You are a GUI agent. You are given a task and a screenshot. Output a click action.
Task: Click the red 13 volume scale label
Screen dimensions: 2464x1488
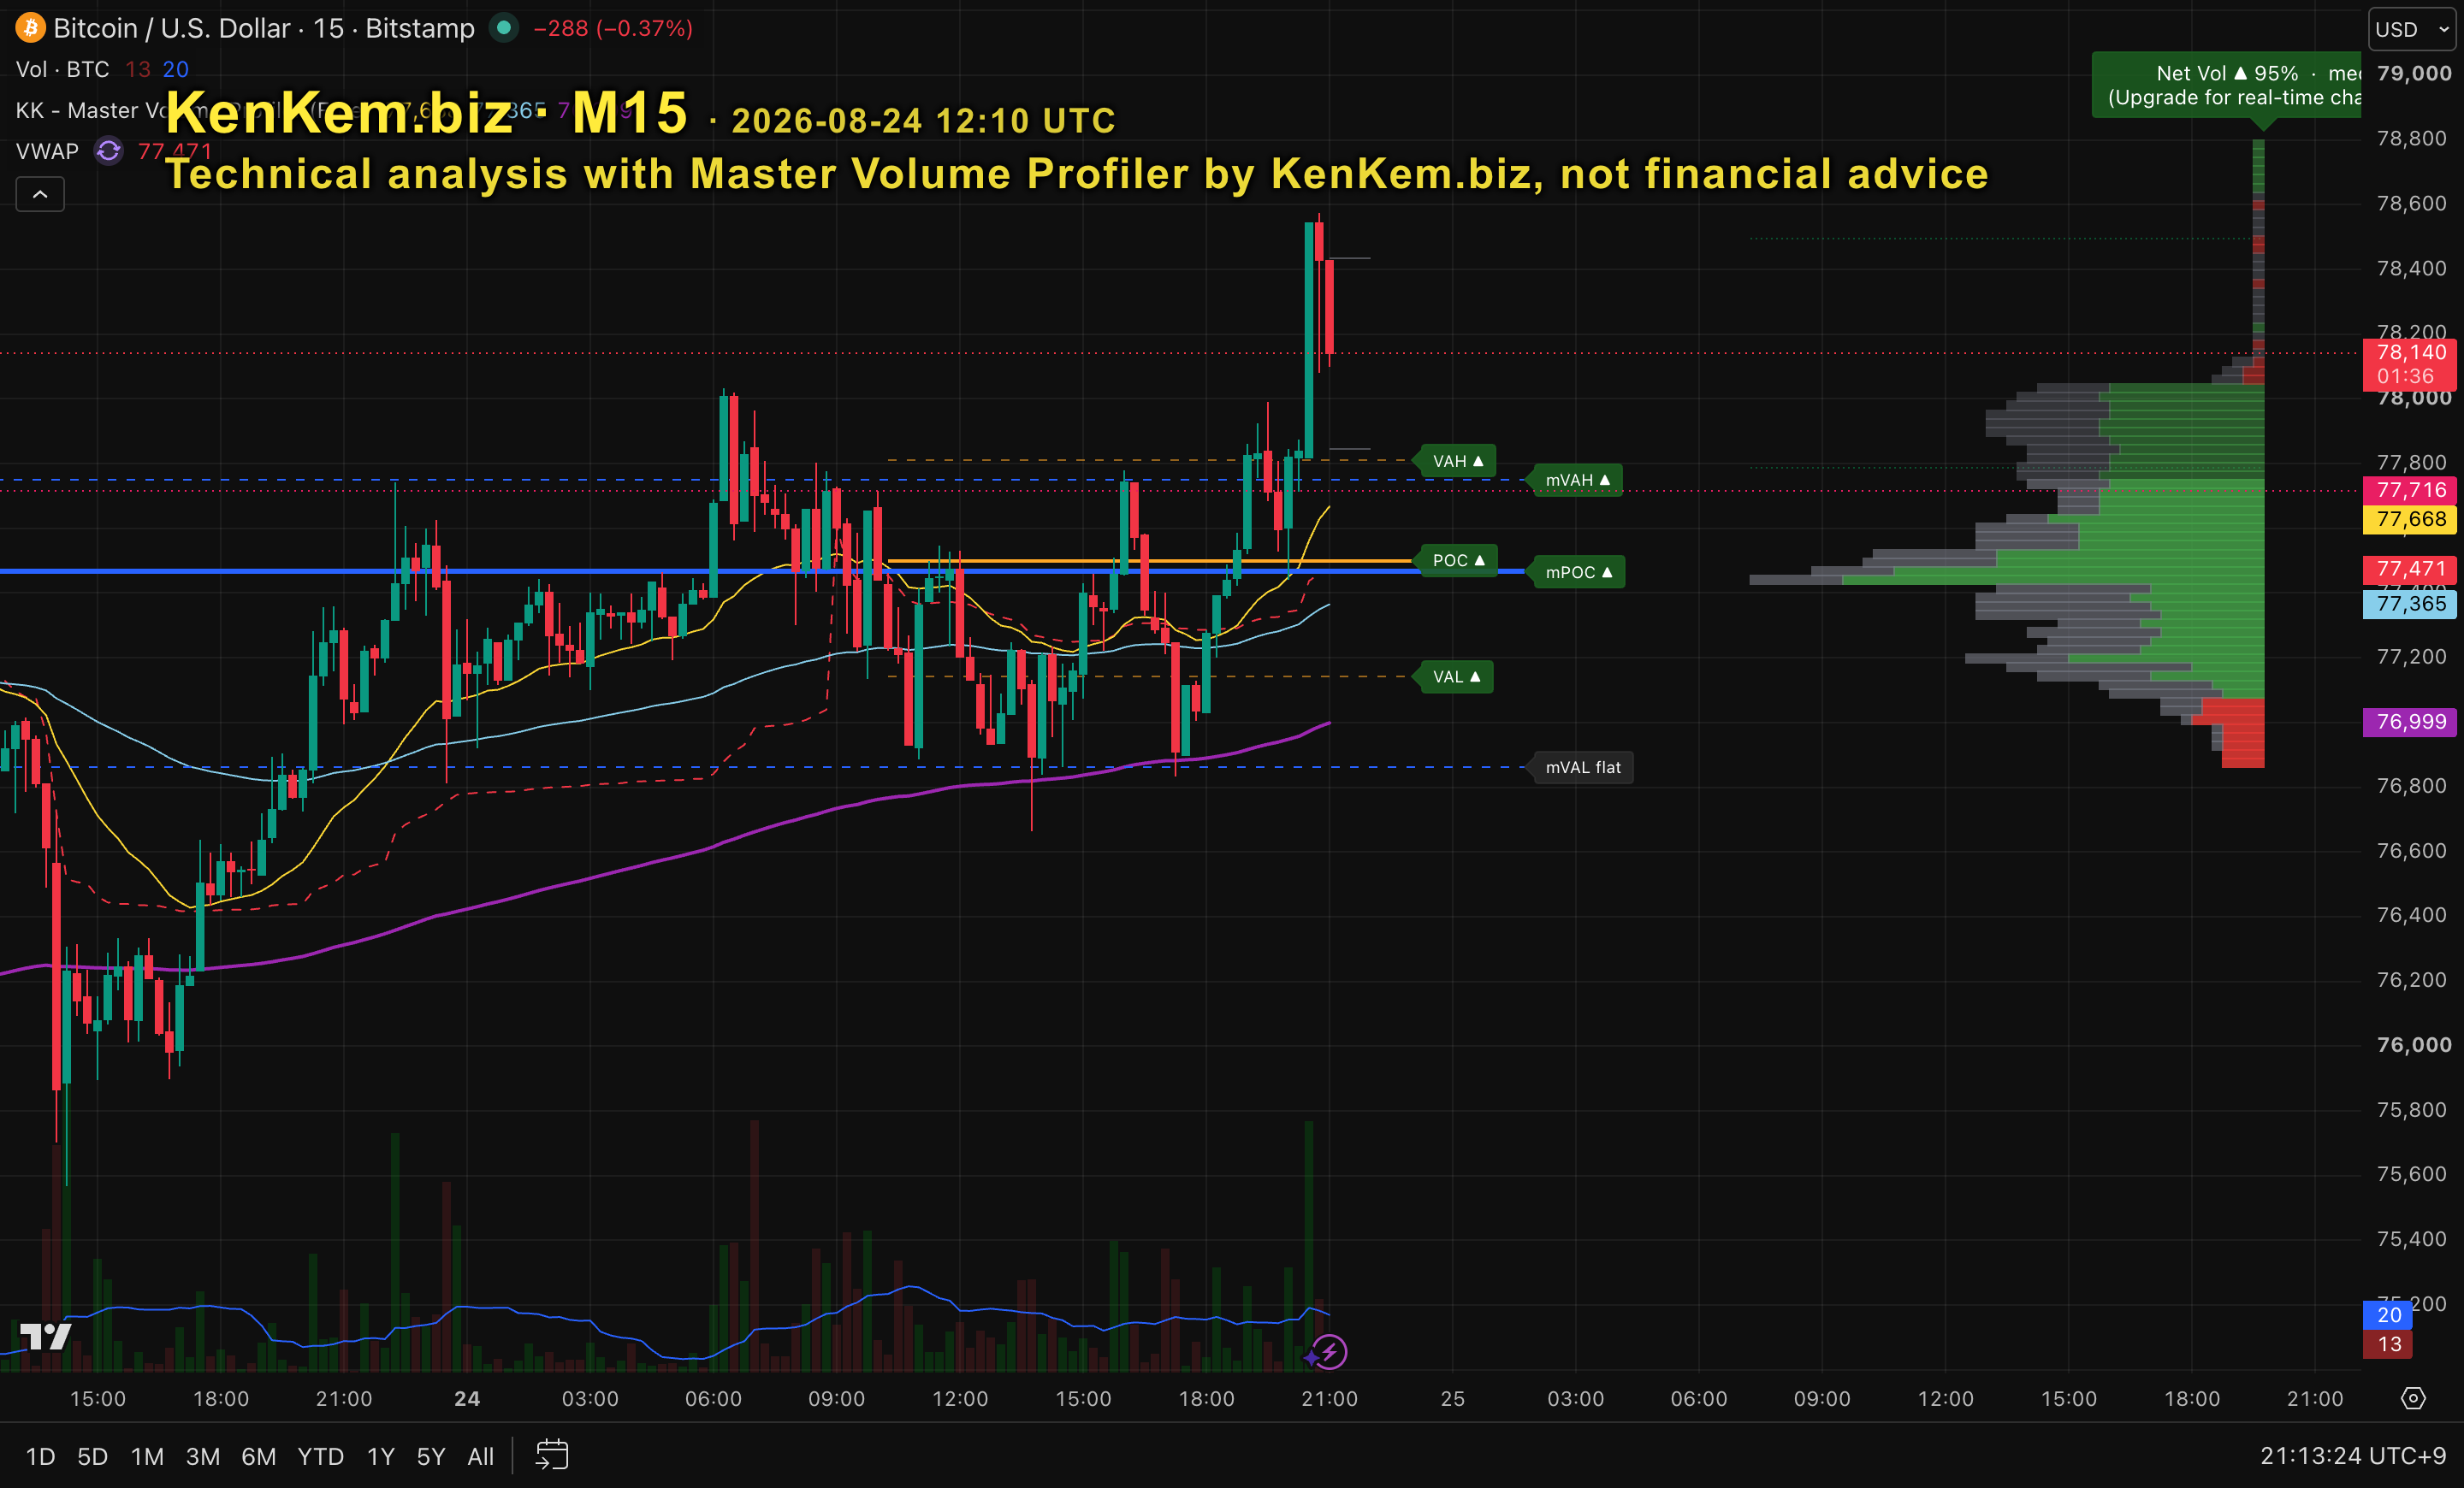pyautogui.click(x=2388, y=1344)
